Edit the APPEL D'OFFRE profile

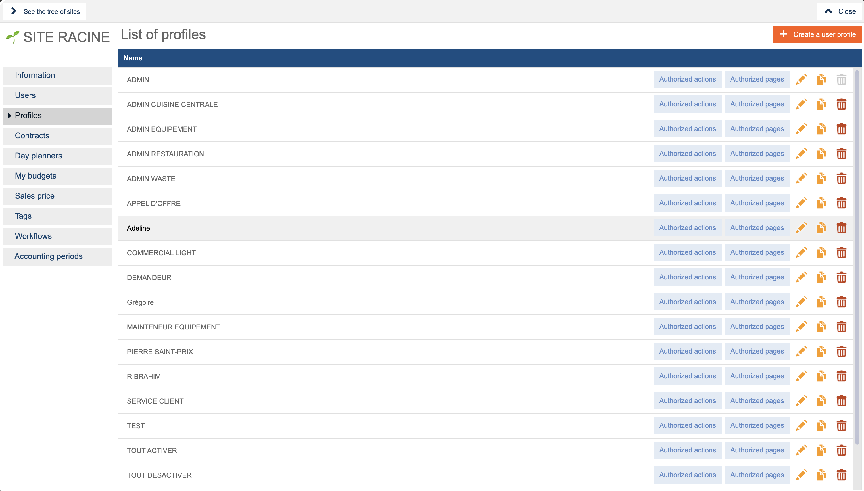pyautogui.click(x=801, y=203)
